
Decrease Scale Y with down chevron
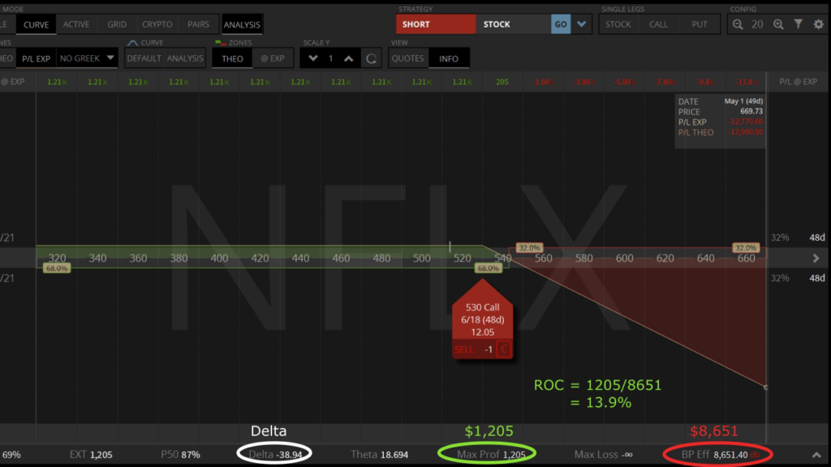pyautogui.click(x=313, y=58)
